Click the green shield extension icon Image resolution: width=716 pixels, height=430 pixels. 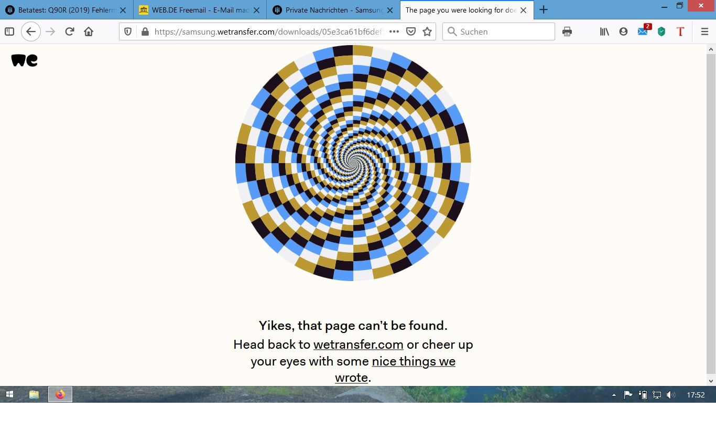[661, 31]
